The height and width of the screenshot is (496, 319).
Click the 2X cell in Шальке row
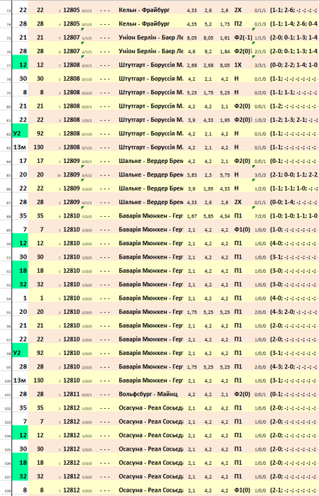click(237, 202)
